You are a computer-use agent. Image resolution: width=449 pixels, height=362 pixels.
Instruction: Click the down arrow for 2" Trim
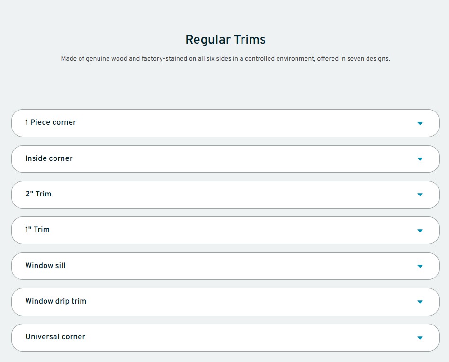pyautogui.click(x=420, y=195)
